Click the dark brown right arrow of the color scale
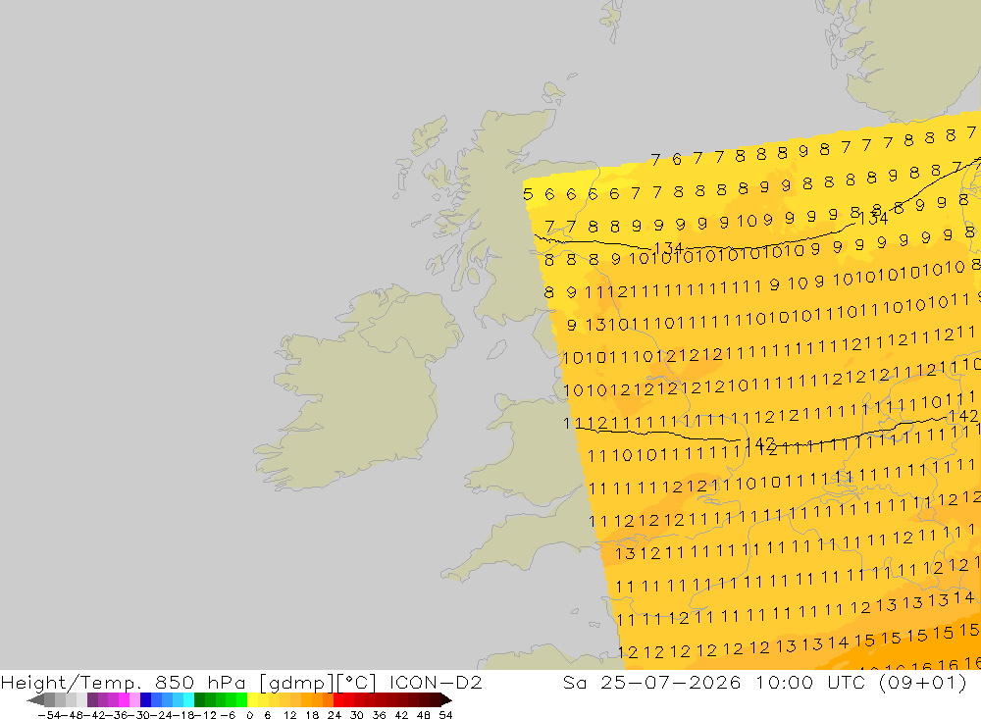This screenshot has height=719, width=981. click(446, 699)
